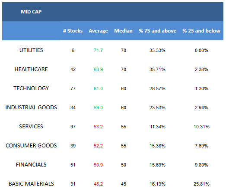Click the 97 stocks count for Services
226x196 pixels.
point(73,127)
